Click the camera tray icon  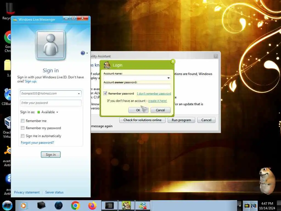point(254,206)
